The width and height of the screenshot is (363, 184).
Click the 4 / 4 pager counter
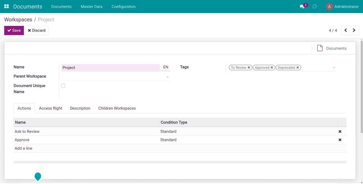click(333, 31)
